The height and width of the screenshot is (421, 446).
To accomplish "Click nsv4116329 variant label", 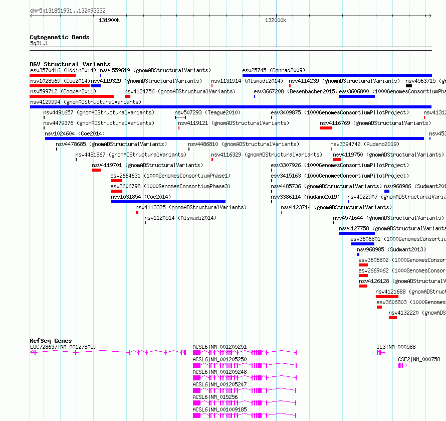I will point(267,155).
